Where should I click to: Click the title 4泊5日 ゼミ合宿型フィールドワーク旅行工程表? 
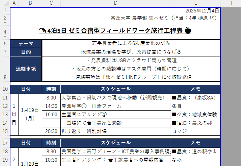click(x=115, y=31)
